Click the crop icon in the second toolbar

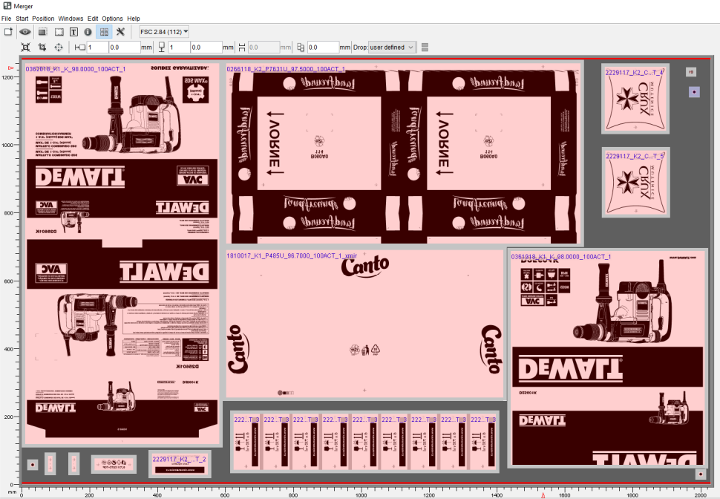42,48
